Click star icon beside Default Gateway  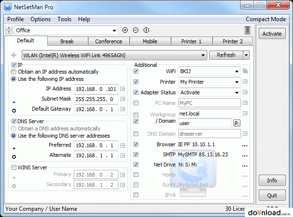[14, 111]
